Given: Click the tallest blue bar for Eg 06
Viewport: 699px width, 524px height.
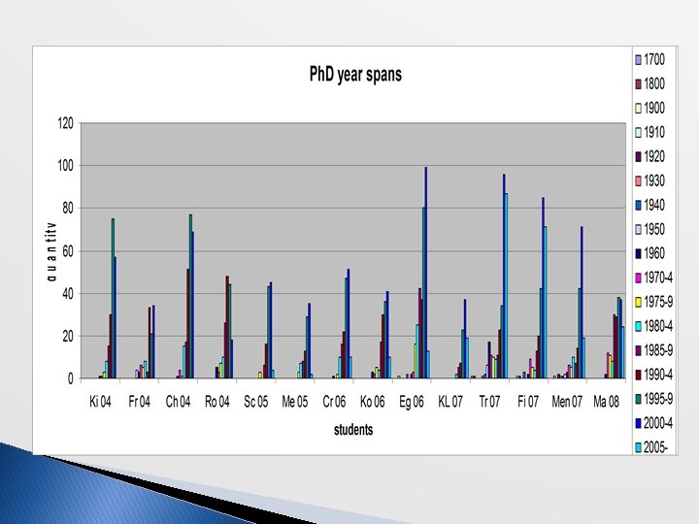Looking at the screenshot, I should (426, 273).
